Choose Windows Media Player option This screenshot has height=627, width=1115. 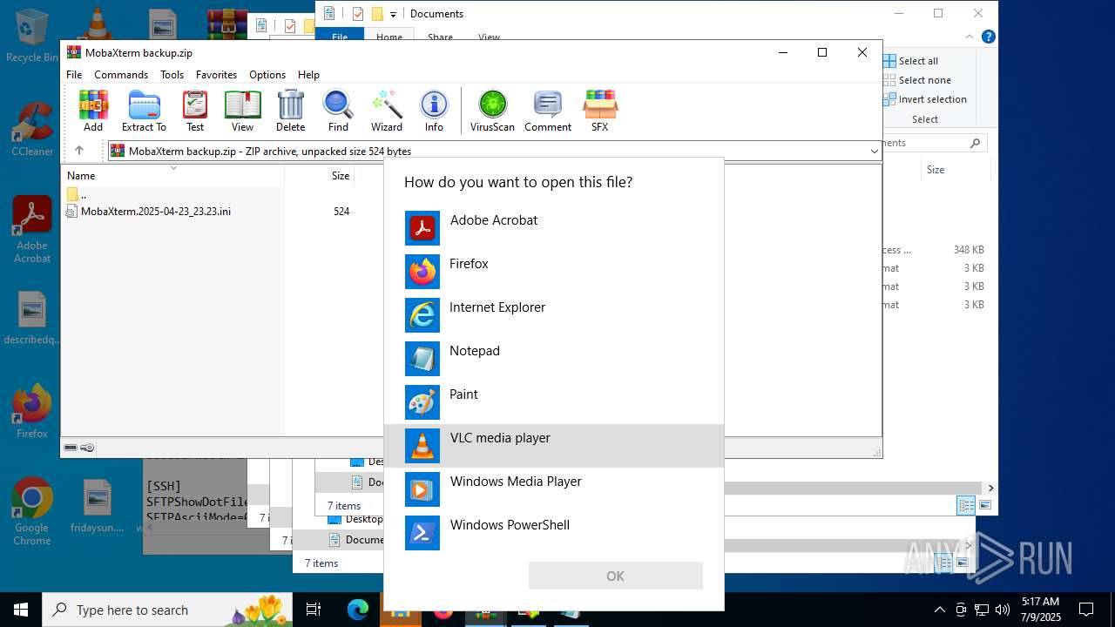click(554, 489)
